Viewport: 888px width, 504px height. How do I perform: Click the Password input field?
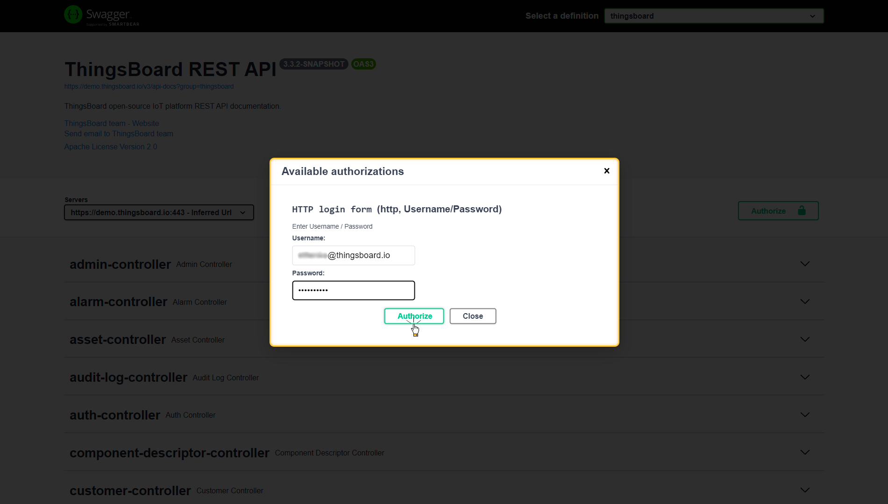point(353,290)
